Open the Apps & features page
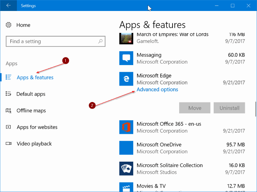Viewport: 257px width, 192px height. (x=35, y=78)
